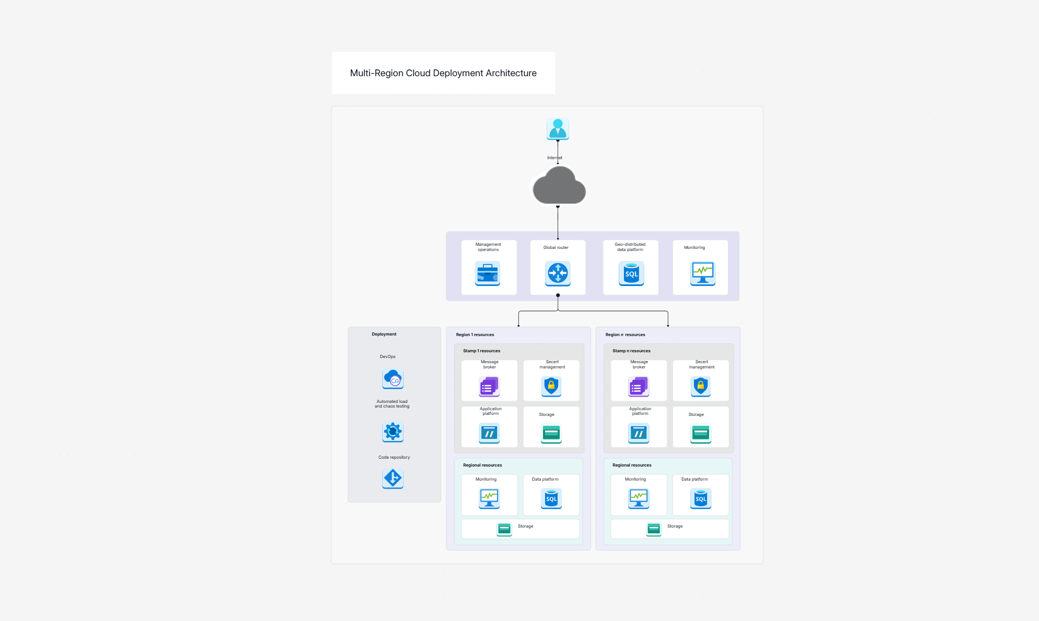Select the Management operations briefcase icon
1039x621 pixels.
488,273
